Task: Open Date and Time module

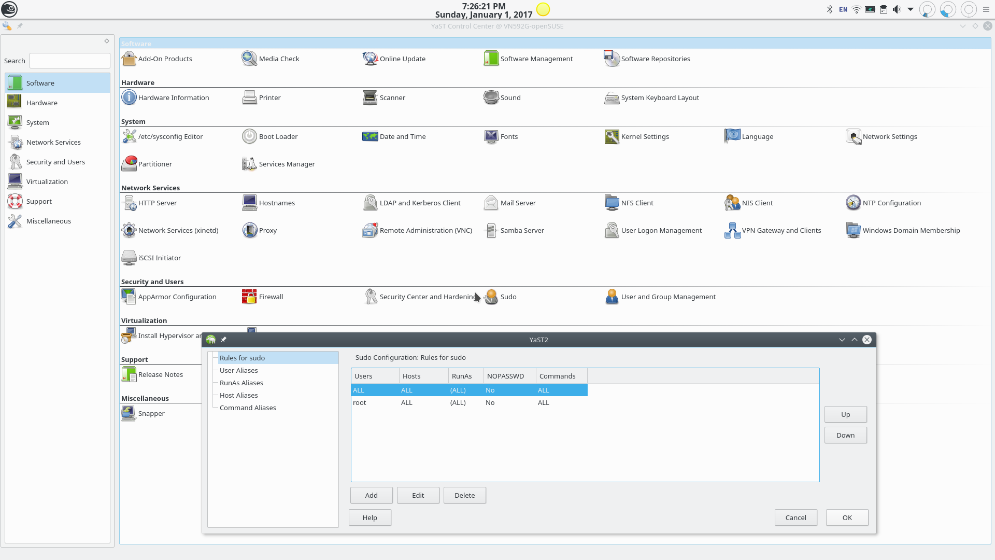Action: coord(394,136)
